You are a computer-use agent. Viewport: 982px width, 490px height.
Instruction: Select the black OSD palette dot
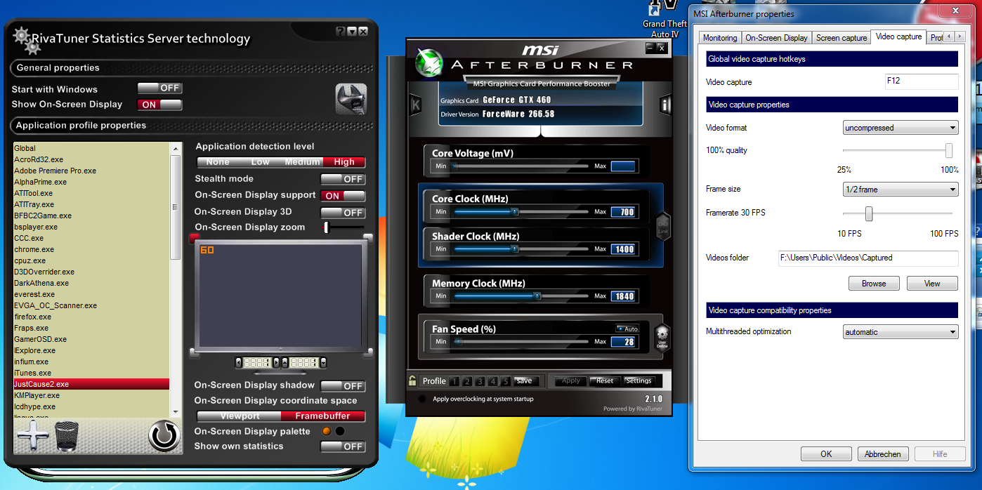click(340, 431)
